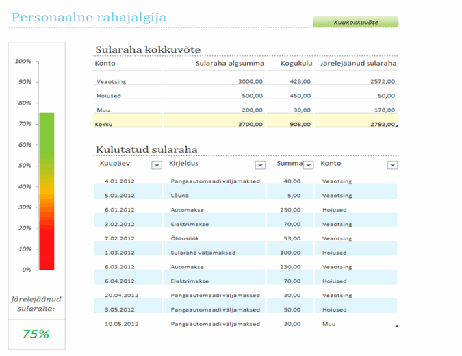
Task: Open the Kuupäev column filter dropdown
Action: tap(156, 165)
